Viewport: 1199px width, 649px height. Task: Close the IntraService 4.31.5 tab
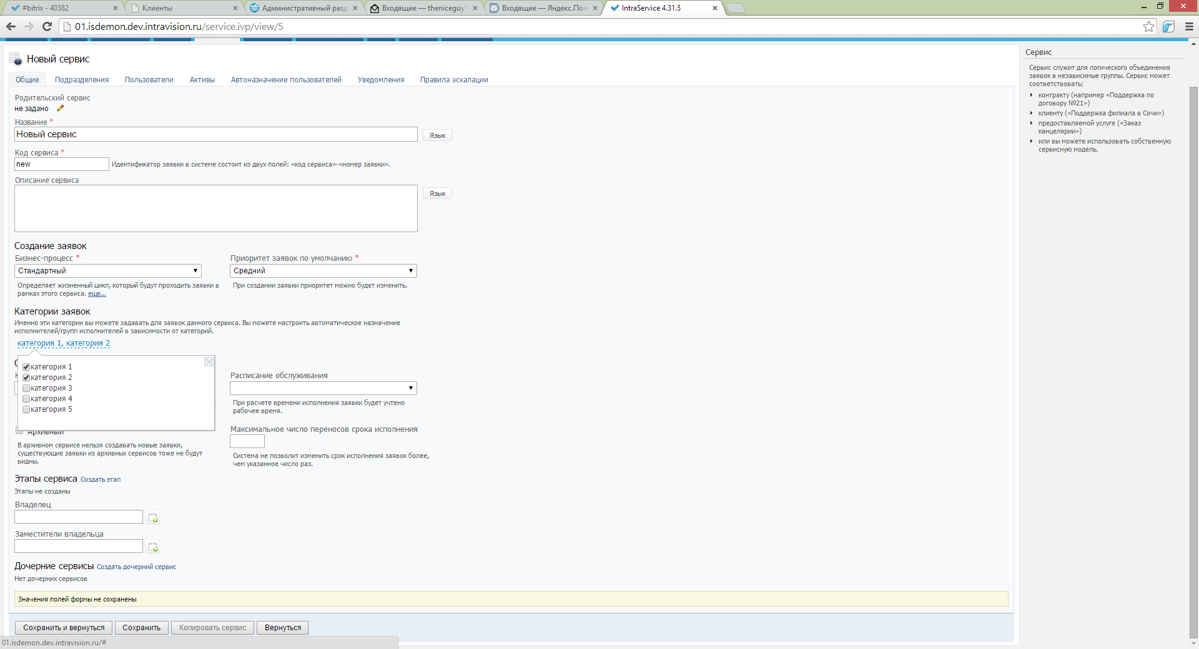pos(715,8)
